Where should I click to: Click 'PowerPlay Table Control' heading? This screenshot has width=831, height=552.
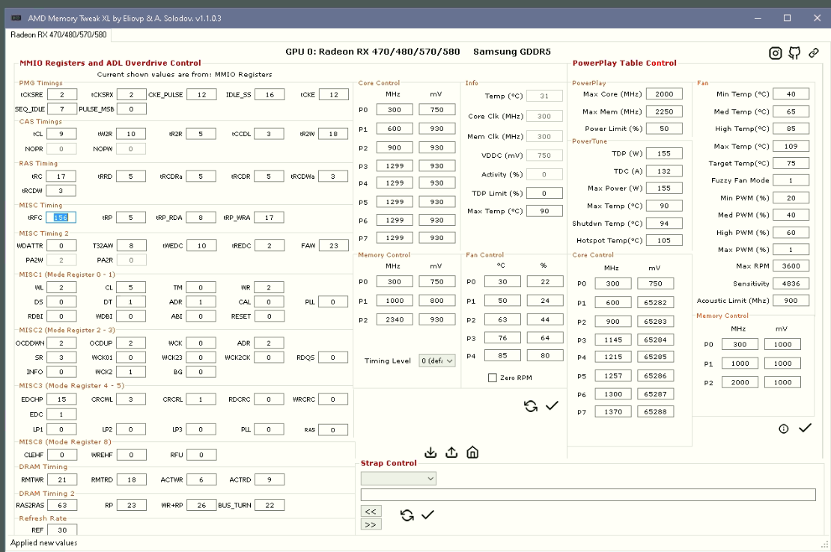[x=624, y=63]
